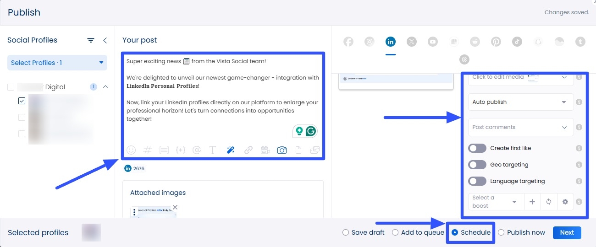
Task: Switch to the Pinterest tab
Action: (496, 42)
